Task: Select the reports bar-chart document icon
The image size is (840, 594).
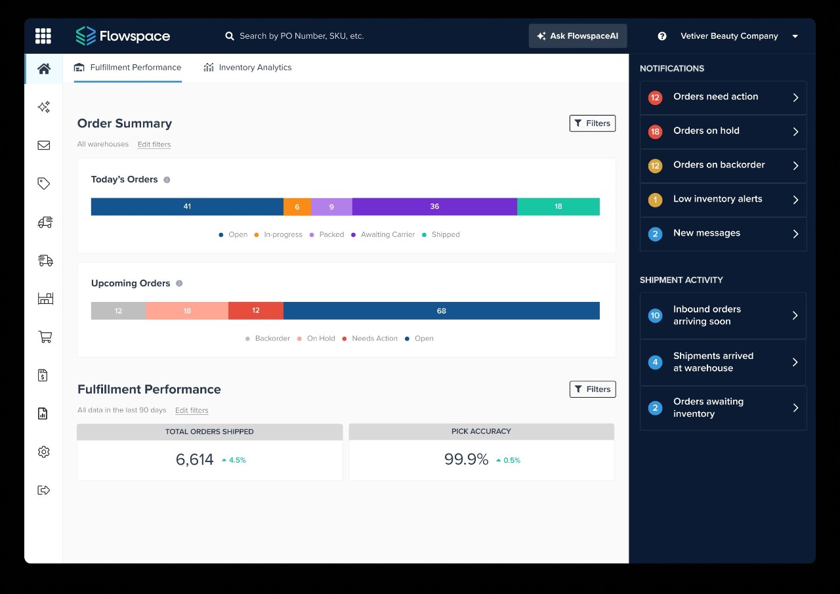Action: (x=43, y=414)
